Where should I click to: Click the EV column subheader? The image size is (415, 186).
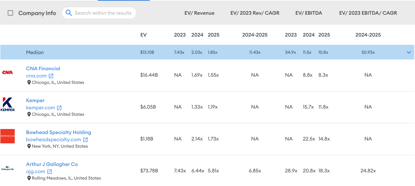[x=144, y=35]
